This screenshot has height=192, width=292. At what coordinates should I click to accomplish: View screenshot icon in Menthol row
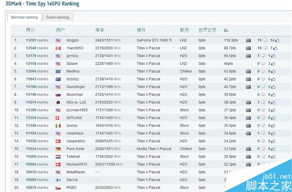click(x=248, y=71)
